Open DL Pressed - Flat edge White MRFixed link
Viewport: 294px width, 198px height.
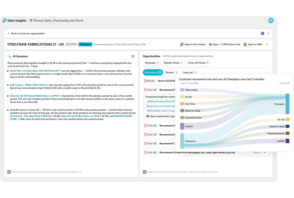[32, 116]
